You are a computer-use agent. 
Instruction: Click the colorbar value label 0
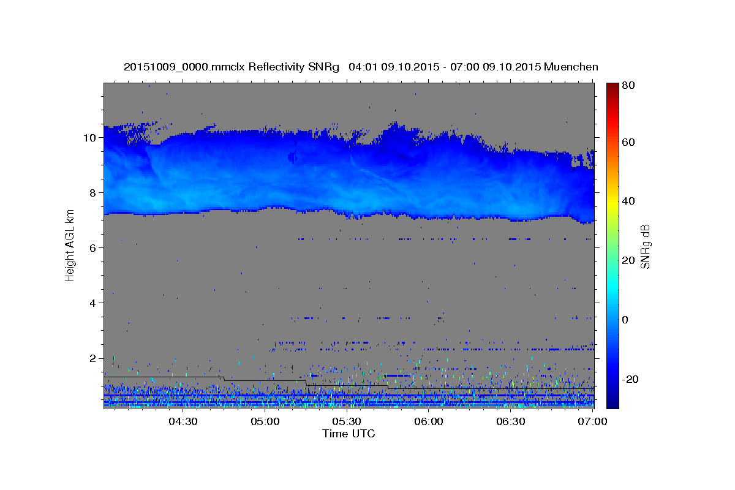pos(626,320)
